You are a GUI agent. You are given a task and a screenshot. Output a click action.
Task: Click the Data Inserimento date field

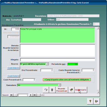(x=13, y=37)
